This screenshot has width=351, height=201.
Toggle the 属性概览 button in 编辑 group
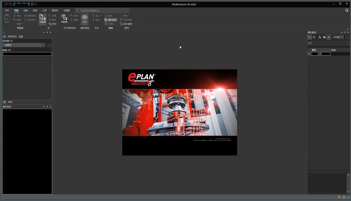111,20
